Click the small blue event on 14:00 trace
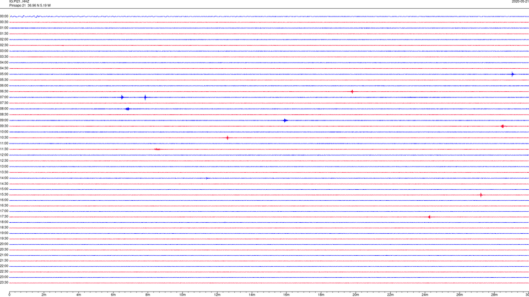Image resolution: width=529 pixels, height=297 pixels. click(x=207, y=178)
